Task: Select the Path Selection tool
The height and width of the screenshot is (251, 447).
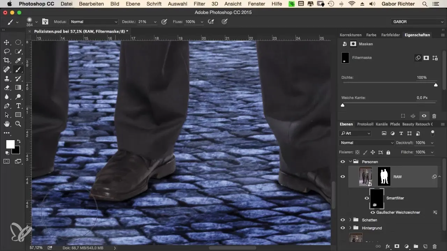Action: click(x=6, y=115)
